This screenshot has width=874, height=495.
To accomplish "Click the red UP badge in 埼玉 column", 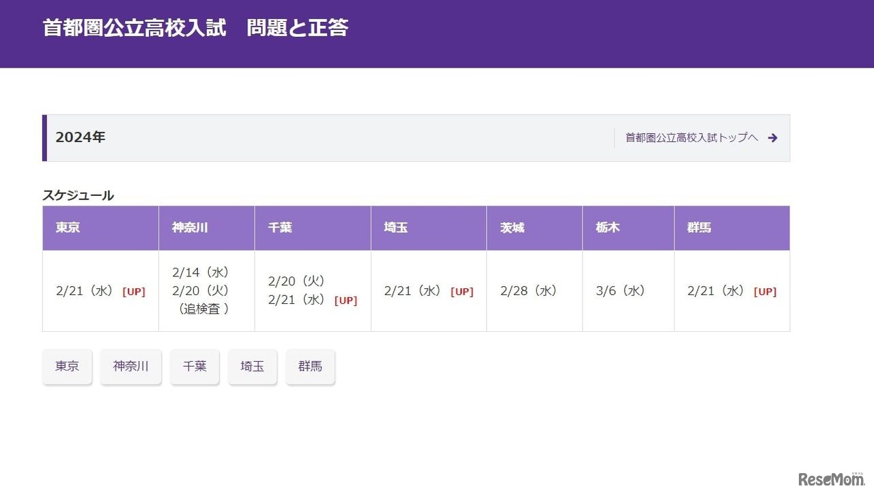I will pos(462,292).
